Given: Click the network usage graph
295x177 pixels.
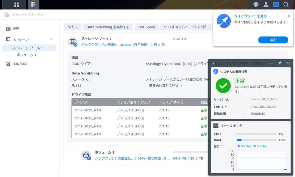Looking at the screenshot, I should (x=262, y=160).
